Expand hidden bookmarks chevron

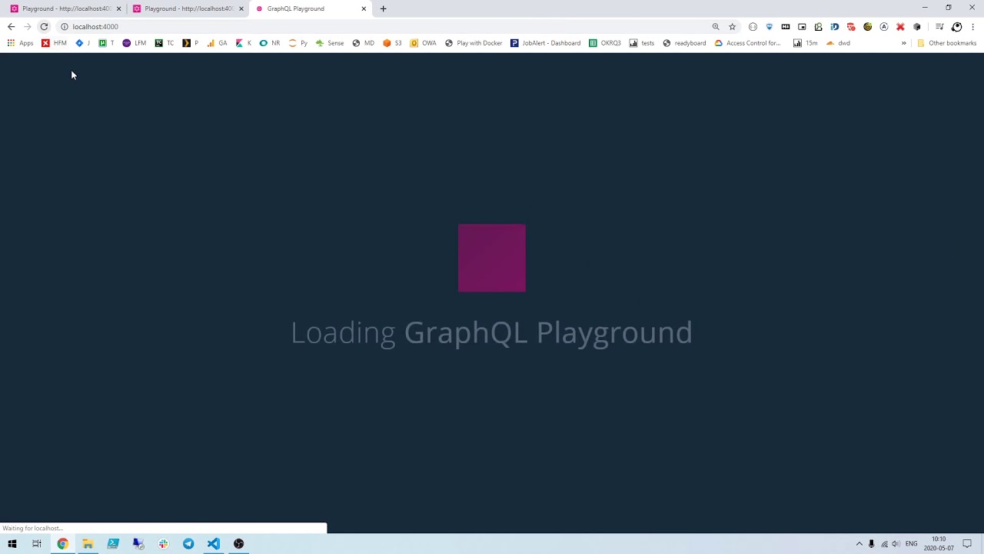[x=904, y=43]
